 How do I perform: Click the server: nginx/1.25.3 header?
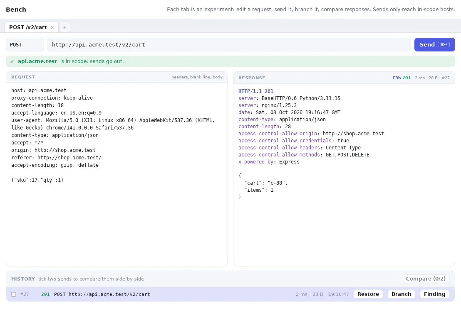(268, 105)
